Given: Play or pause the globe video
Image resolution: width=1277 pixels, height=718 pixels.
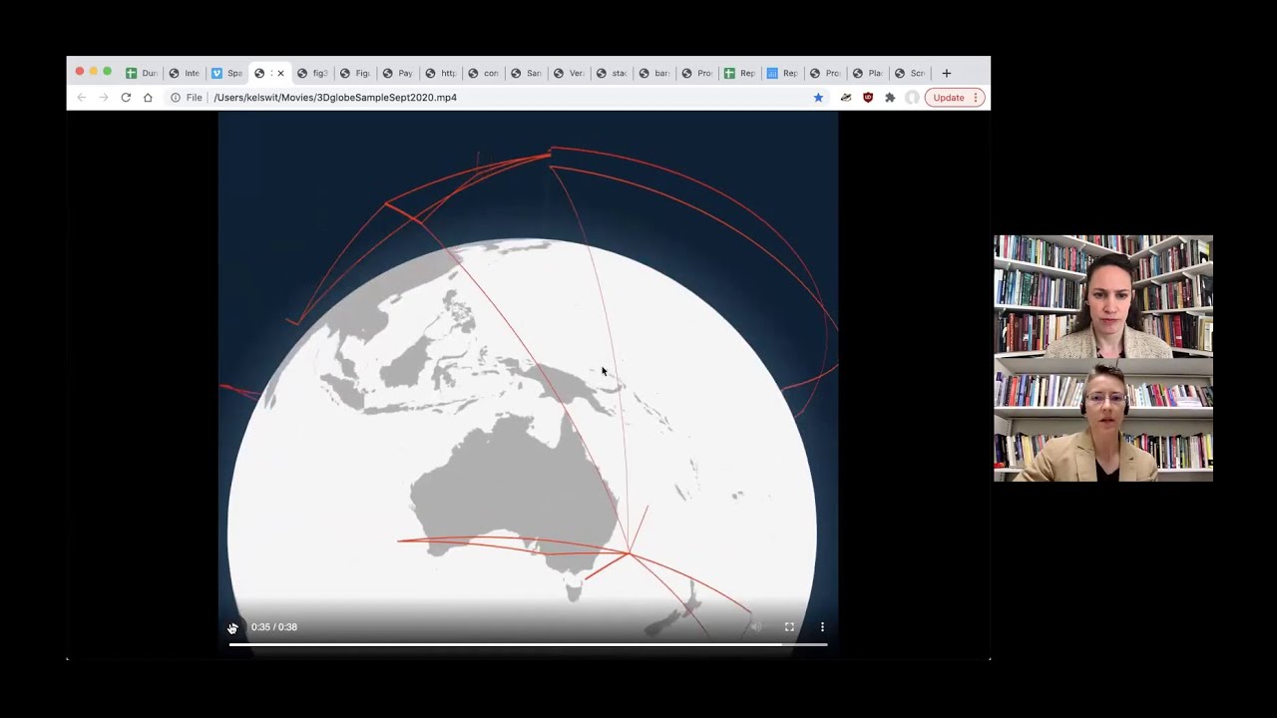Looking at the screenshot, I should [x=232, y=627].
